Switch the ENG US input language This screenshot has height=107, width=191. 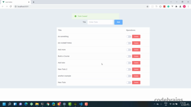166,104
